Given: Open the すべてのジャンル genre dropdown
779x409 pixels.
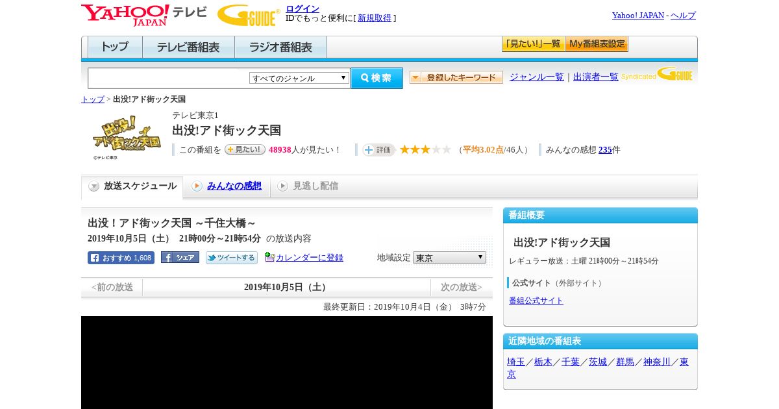Looking at the screenshot, I should click(x=299, y=78).
